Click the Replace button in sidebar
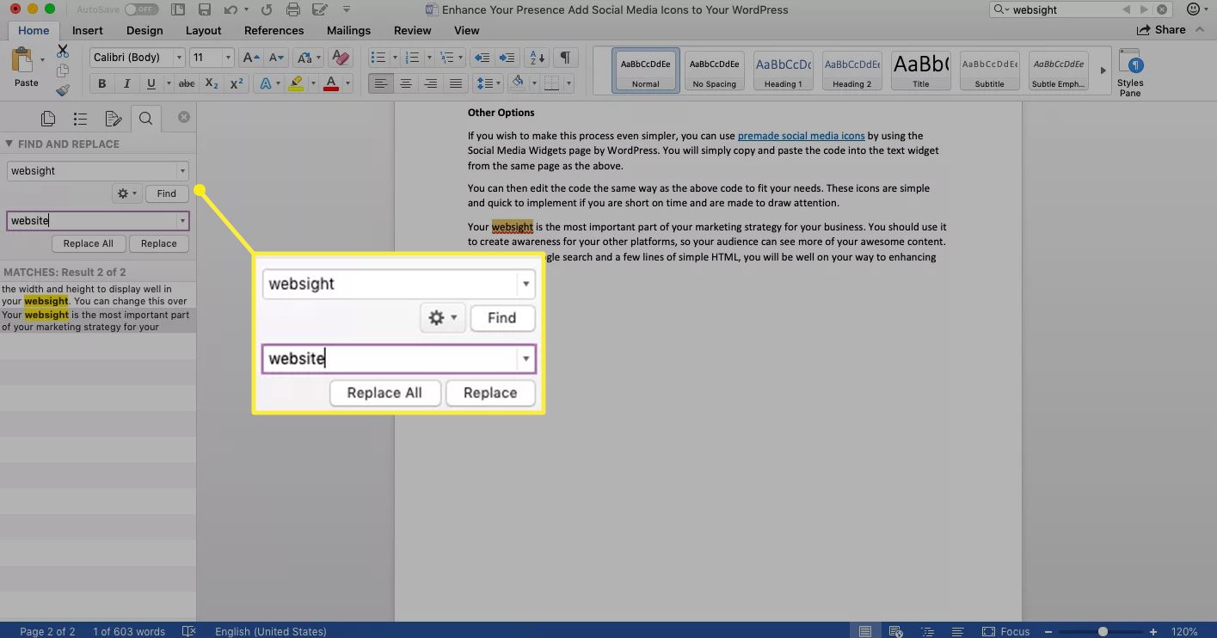 pyautogui.click(x=159, y=243)
